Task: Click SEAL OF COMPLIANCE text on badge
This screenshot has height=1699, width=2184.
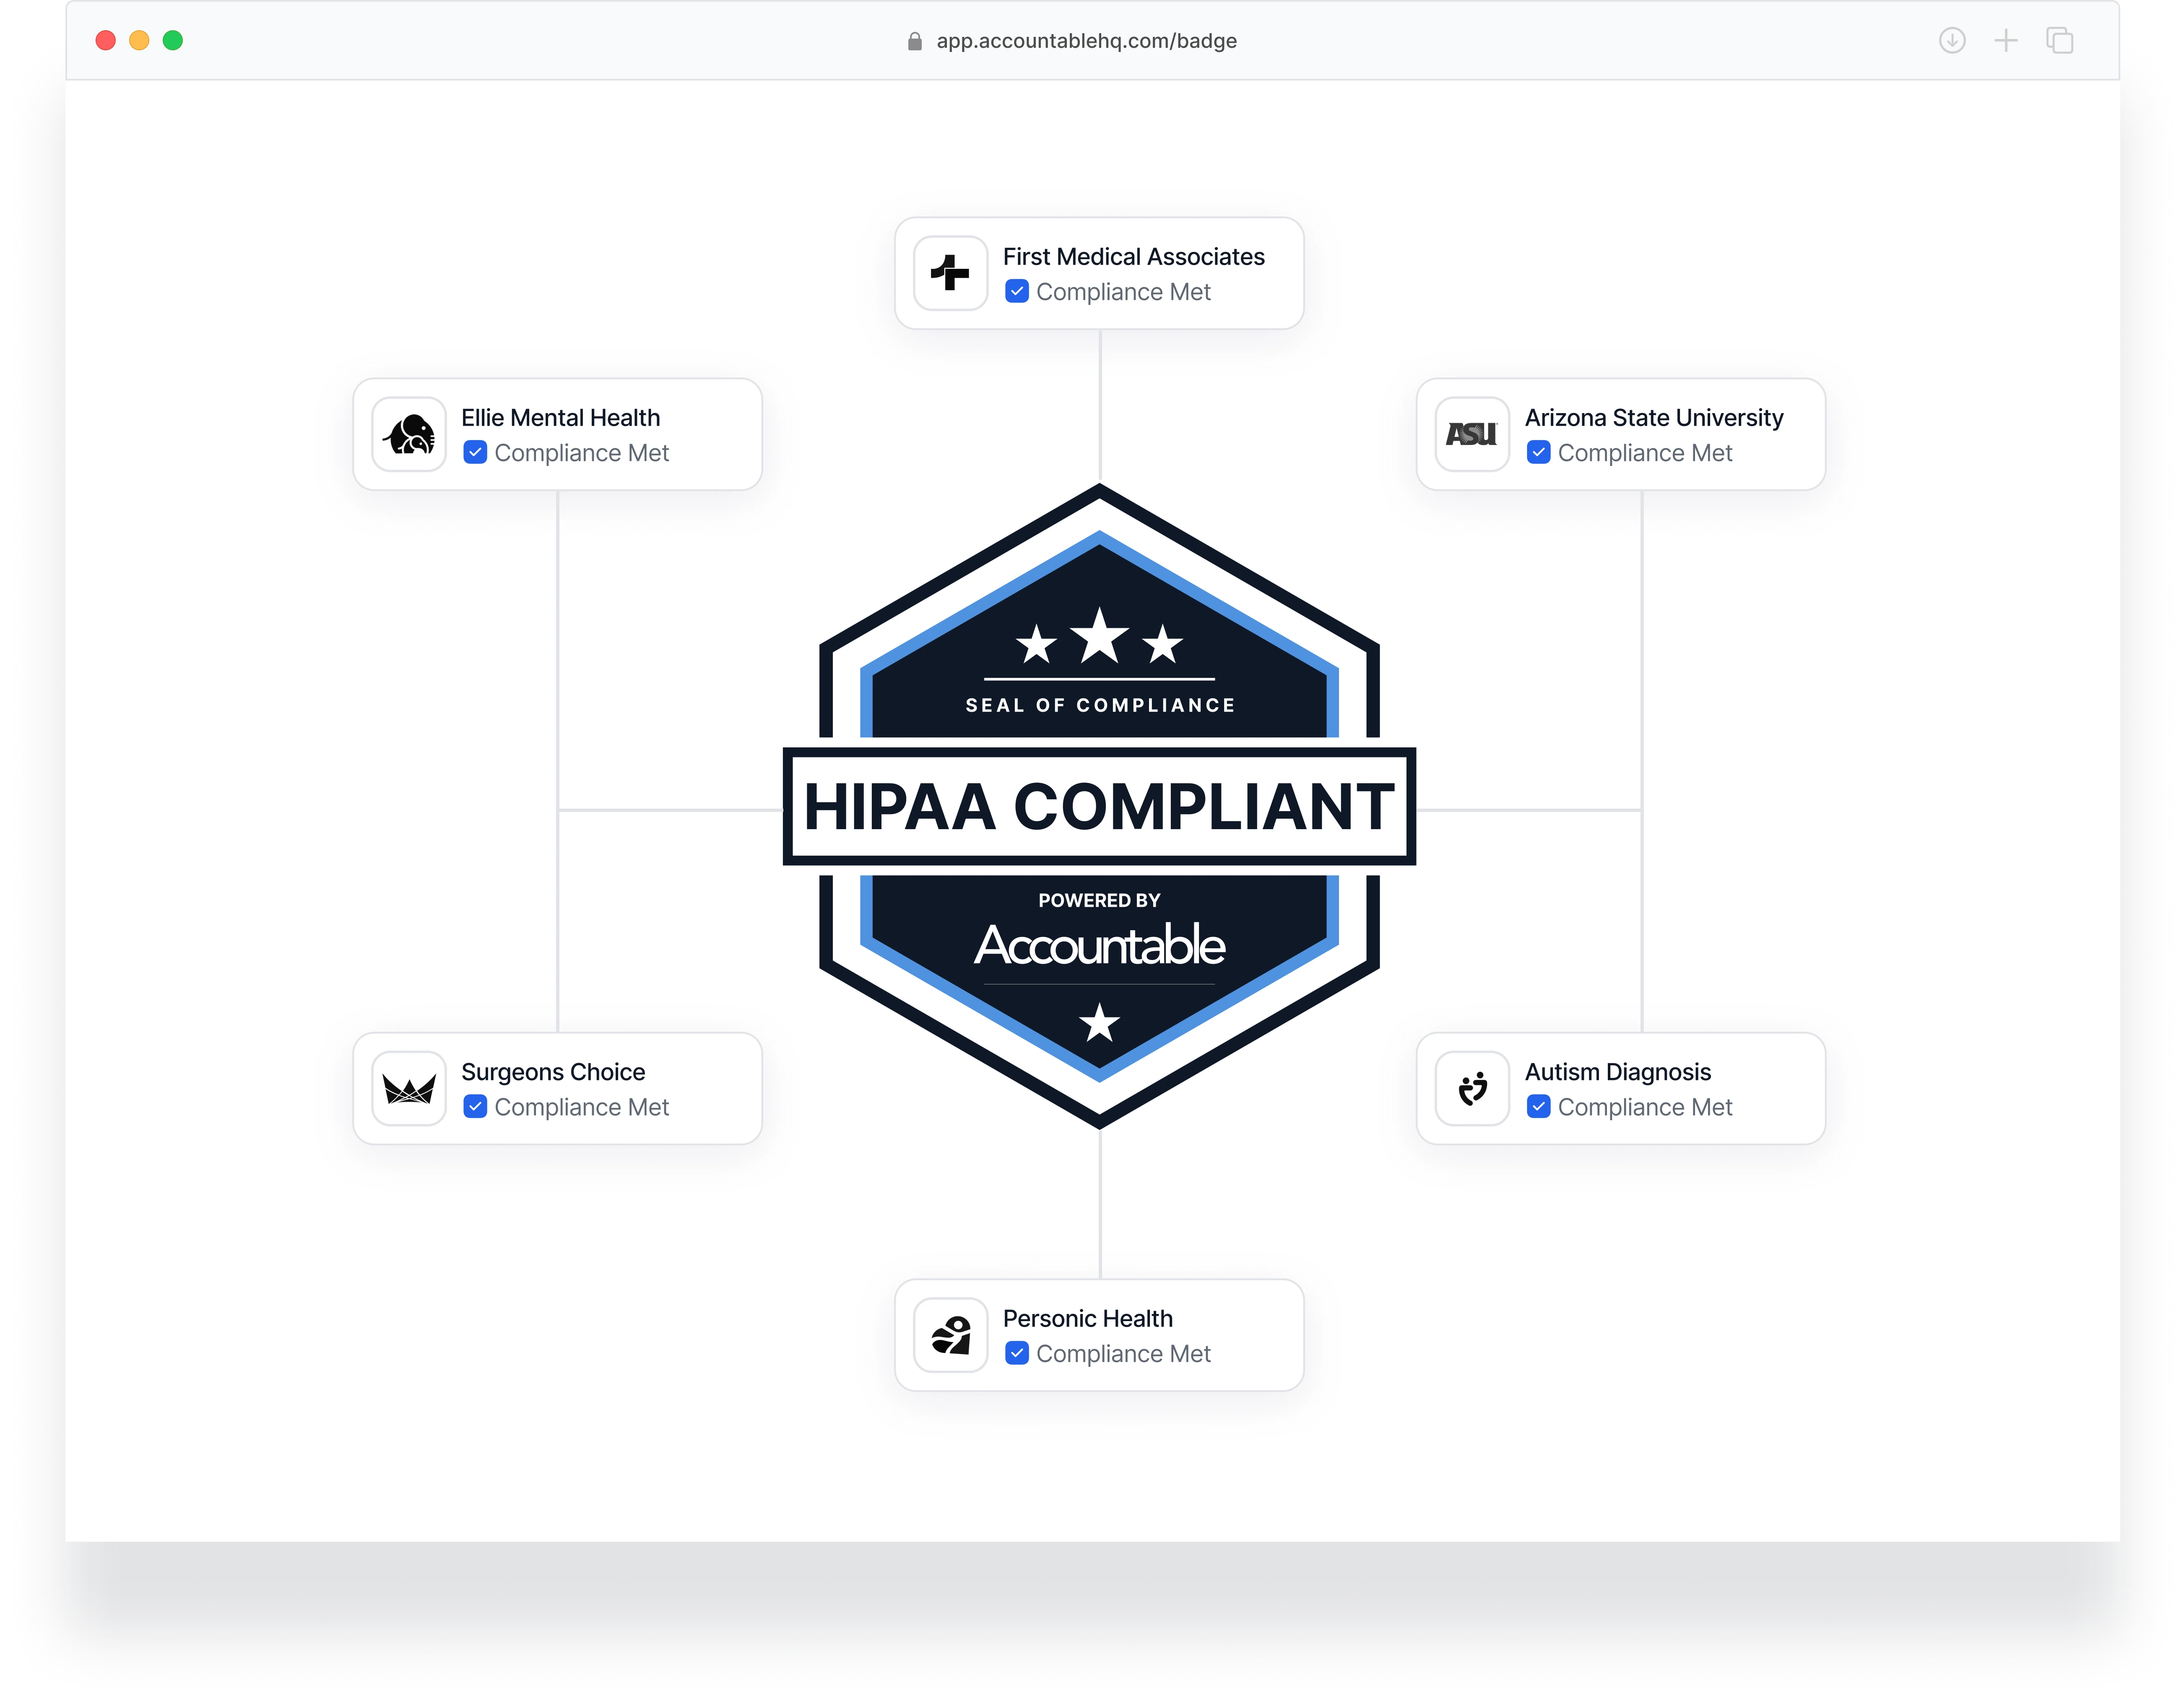Action: click(1100, 705)
